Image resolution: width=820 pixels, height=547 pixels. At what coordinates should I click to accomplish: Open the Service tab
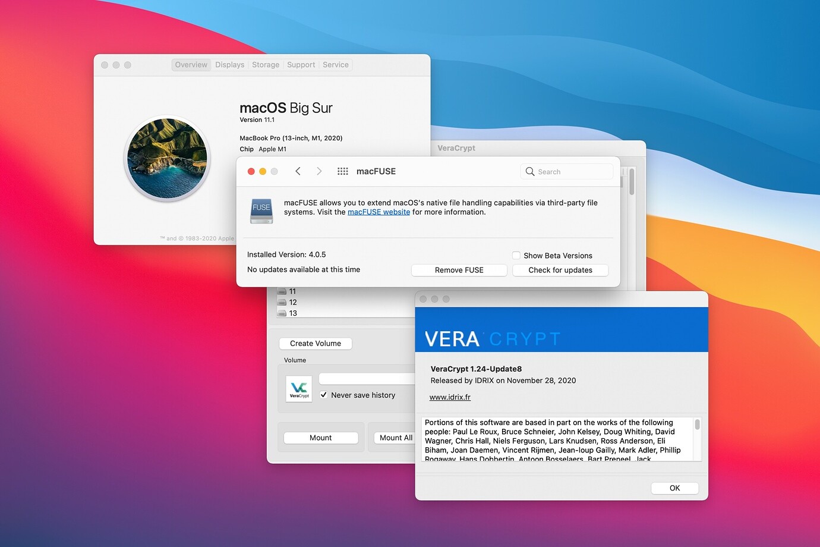[x=336, y=65]
